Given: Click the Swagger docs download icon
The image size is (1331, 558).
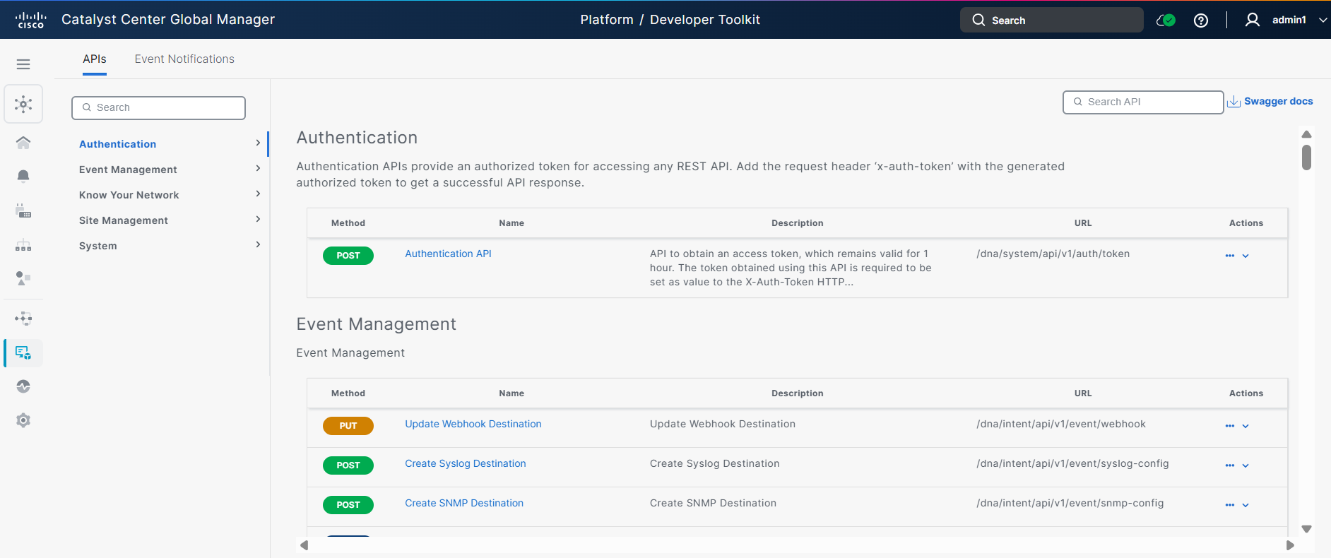Looking at the screenshot, I should [1234, 102].
